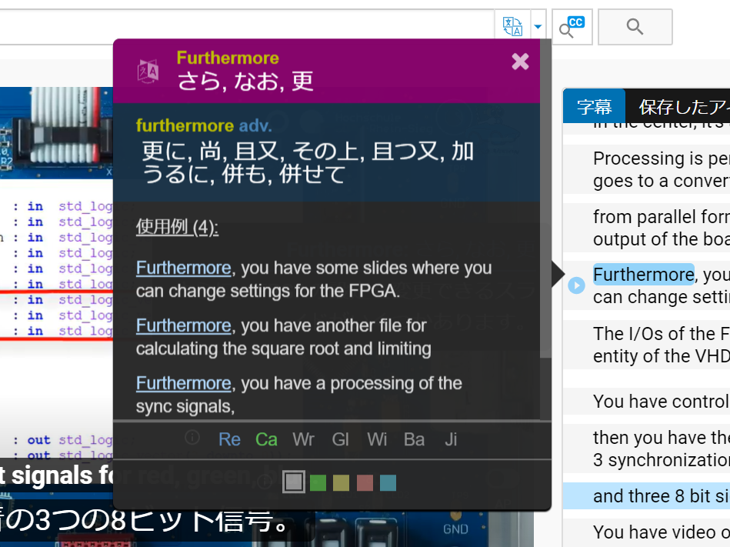Click the caption search CC icon
This screenshot has height=547, width=730.
click(x=572, y=27)
